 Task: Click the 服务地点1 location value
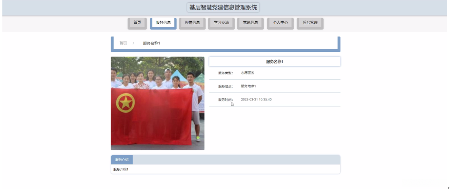tap(249, 86)
